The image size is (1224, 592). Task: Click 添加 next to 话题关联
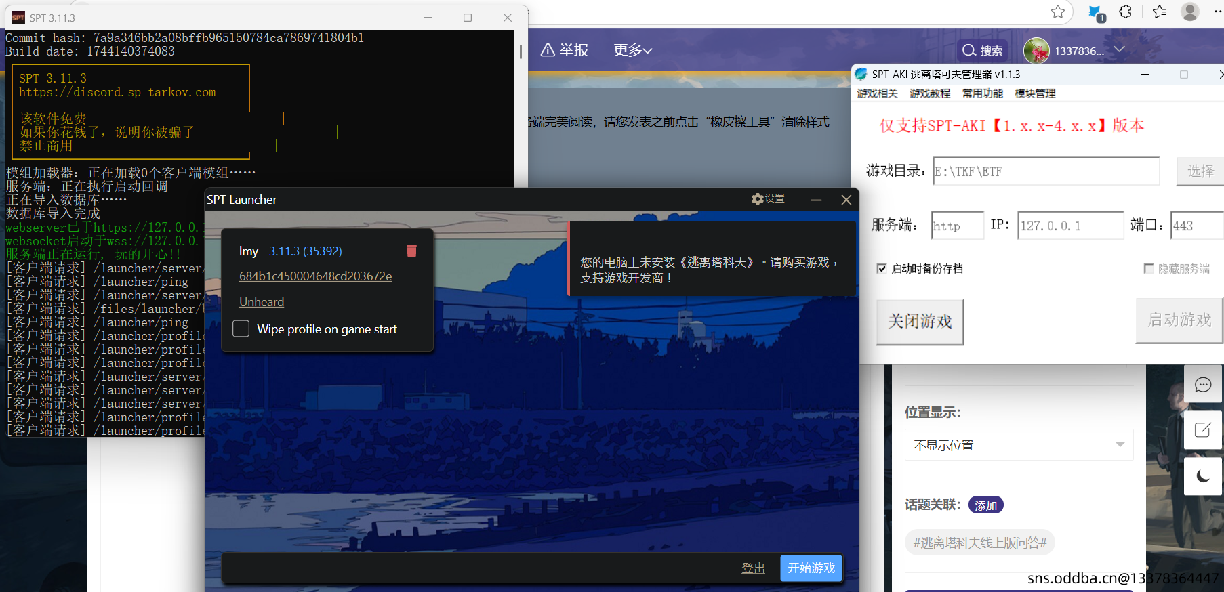(x=985, y=505)
